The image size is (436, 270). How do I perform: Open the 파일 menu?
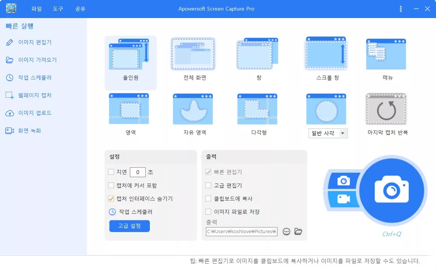[37, 9]
